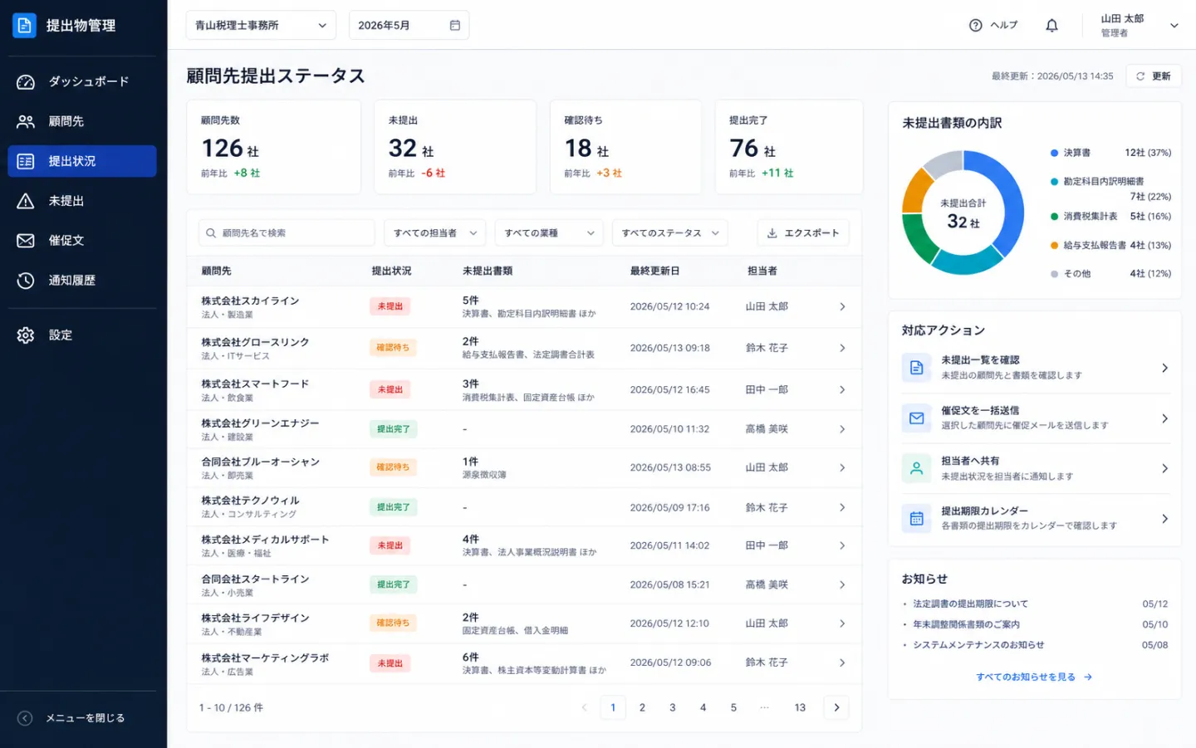The height and width of the screenshot is (748, 1196).
Task: Click the 顧問先名で検索 search field
Action: coord(287,233)
